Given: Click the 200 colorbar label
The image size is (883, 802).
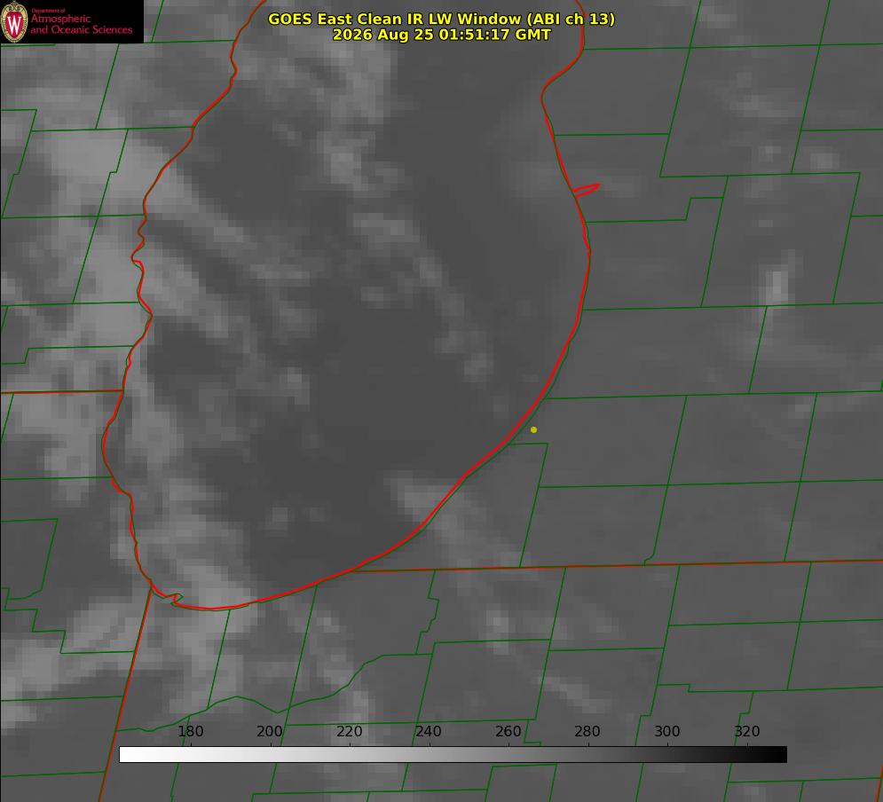Looking at the screenshot, I should point(269,731).
